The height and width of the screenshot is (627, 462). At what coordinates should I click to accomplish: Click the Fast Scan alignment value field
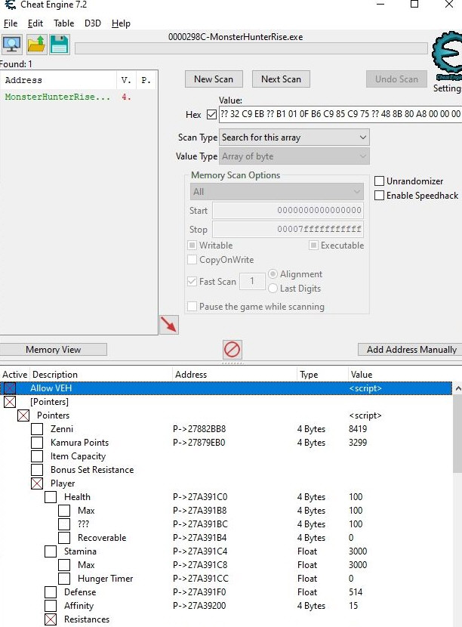(252, 281)
